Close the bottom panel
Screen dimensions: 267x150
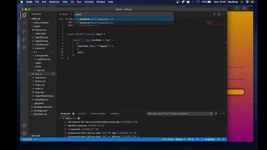tap(224, 114)
